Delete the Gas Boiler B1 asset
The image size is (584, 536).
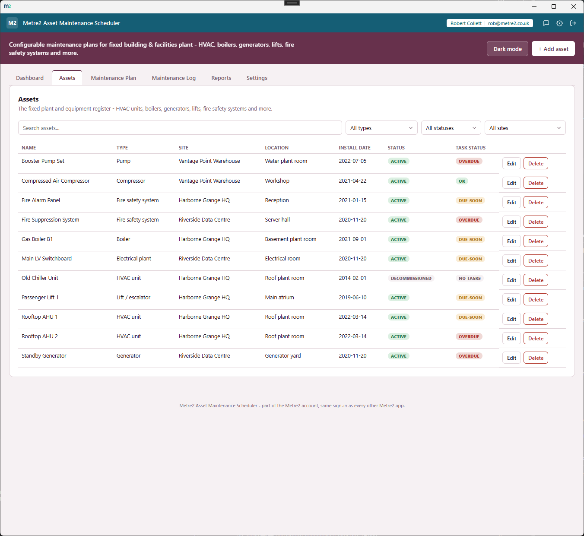coord(536,241)
